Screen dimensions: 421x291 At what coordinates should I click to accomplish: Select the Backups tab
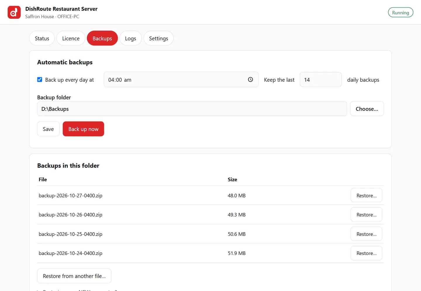pyautogui.click(x=102, y=38)
